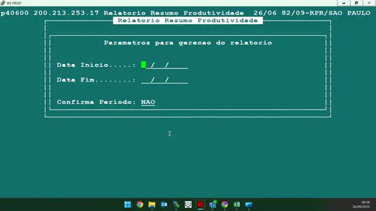Open File Explorer from the taskbar
The width and height of the screenshot is (376, 211).
[152, 205]
